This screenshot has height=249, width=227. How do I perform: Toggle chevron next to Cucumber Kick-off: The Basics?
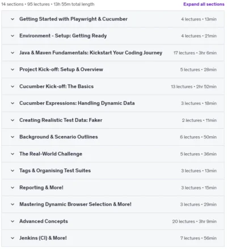point(12,86)
